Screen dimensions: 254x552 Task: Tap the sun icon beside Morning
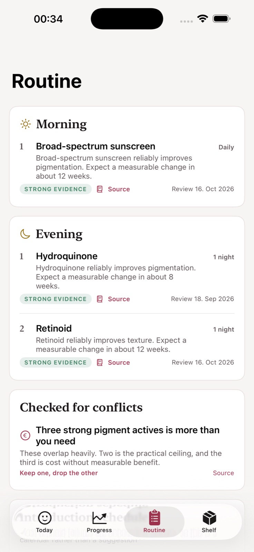point(26,124)
